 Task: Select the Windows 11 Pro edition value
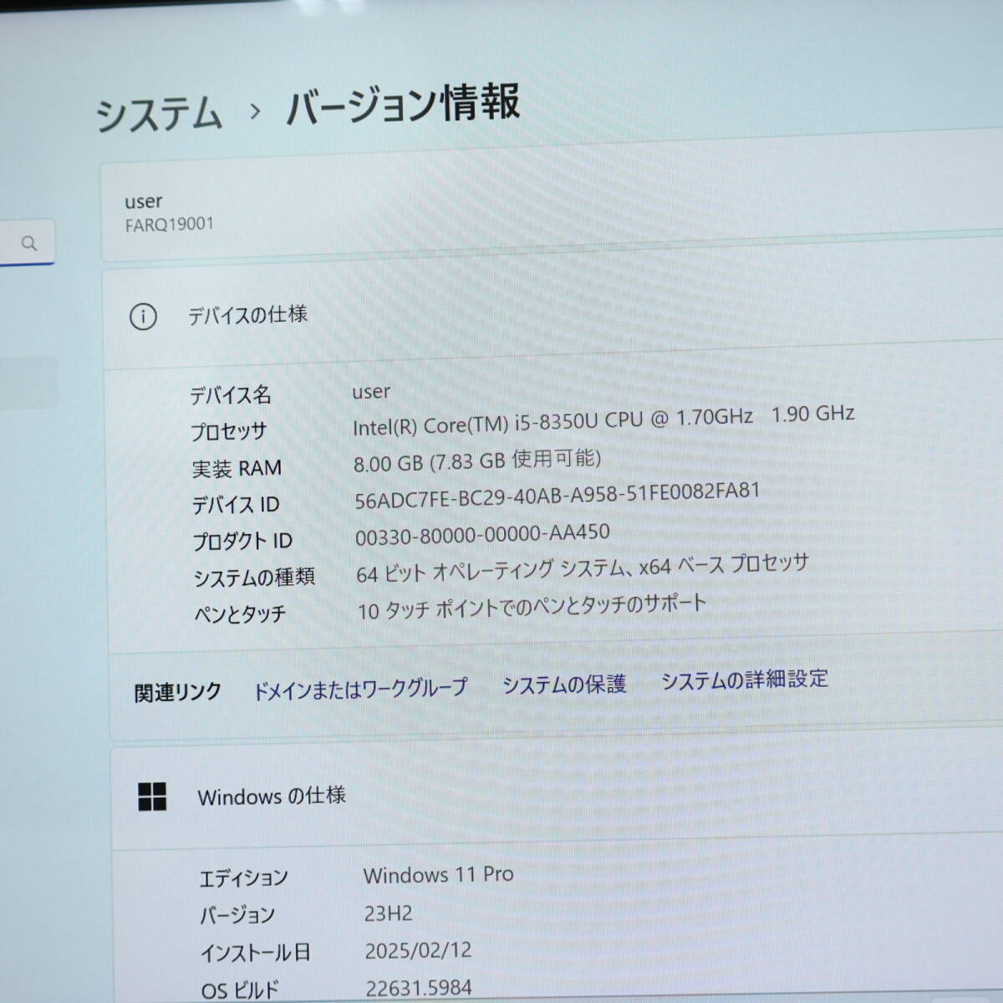coord(438,875)
